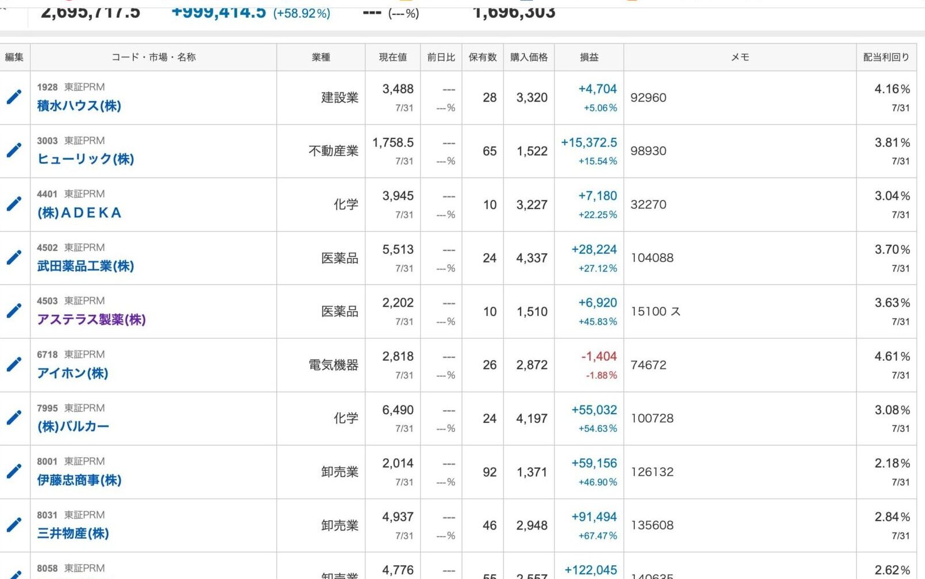Open the (株)ADEKA stock link
The height and width of the screenshot is (579, 925).
79,213
